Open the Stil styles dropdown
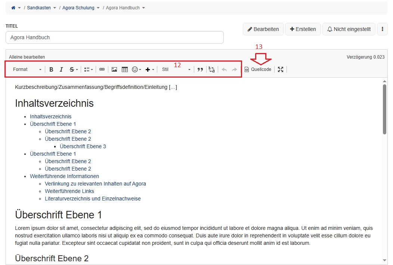 point(176,69)
